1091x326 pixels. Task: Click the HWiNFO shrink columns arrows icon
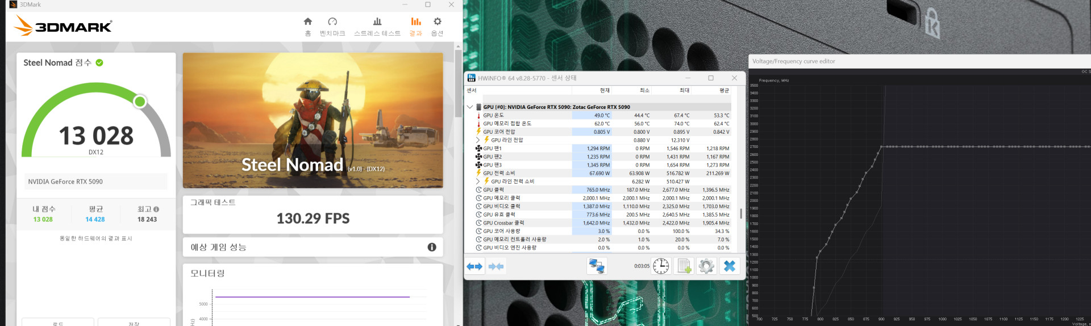(x=496, y=266)
